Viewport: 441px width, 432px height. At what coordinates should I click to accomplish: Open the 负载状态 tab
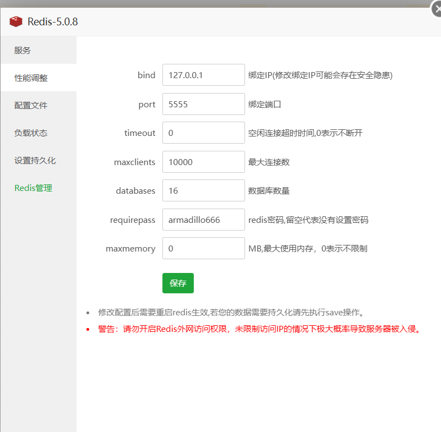[39, 133]
